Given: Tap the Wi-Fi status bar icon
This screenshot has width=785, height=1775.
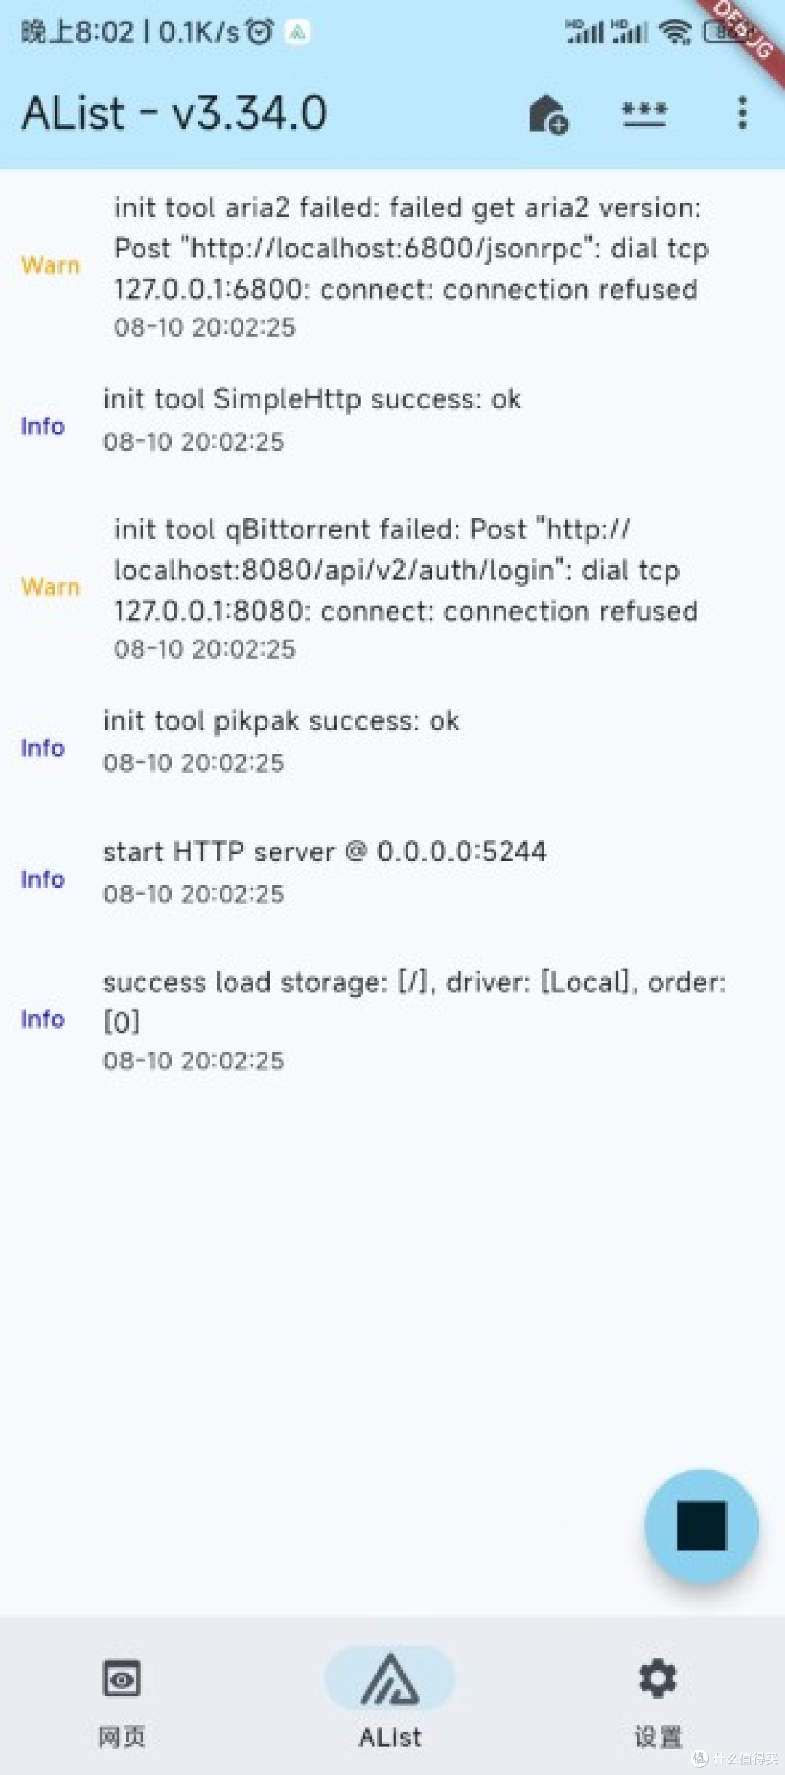Looking at the screenshot, I should 675,32.
